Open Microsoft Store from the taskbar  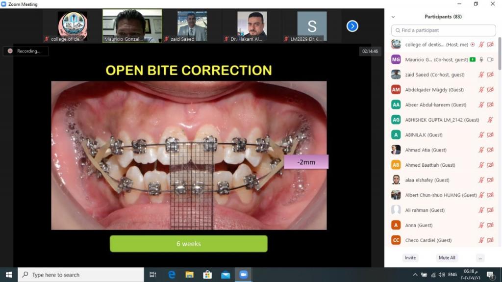click(x=207, y=275)
